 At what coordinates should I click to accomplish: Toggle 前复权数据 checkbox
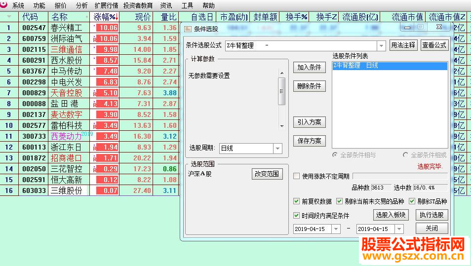[x=297, y=201]
